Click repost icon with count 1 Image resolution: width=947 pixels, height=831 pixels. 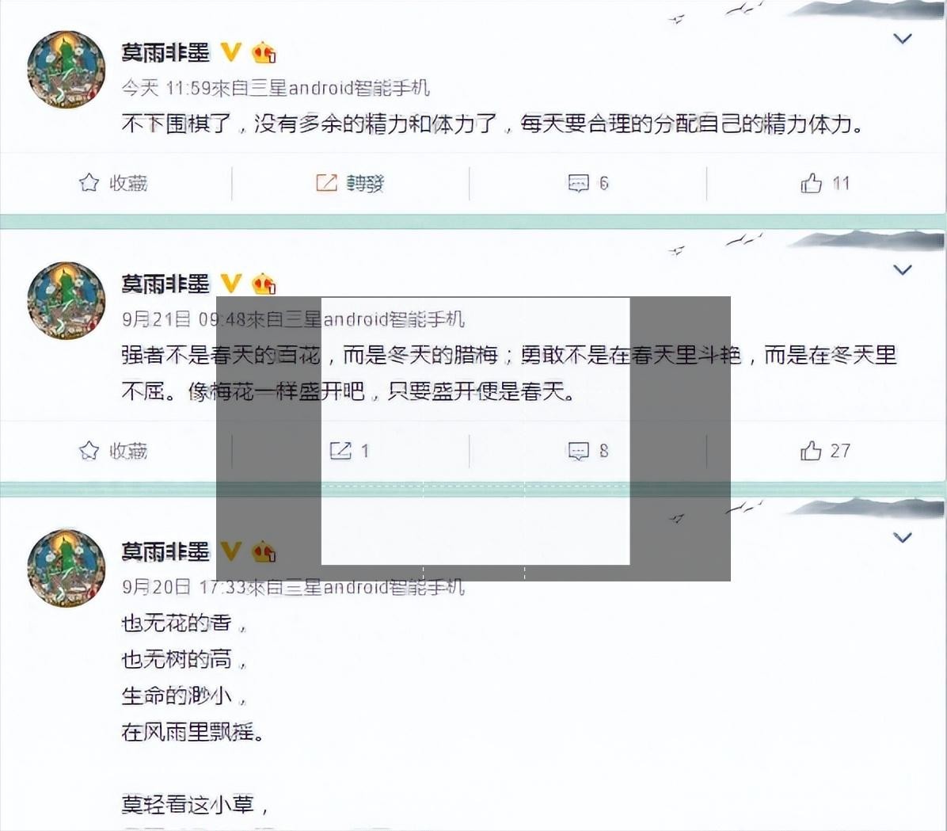pos(340,450)
